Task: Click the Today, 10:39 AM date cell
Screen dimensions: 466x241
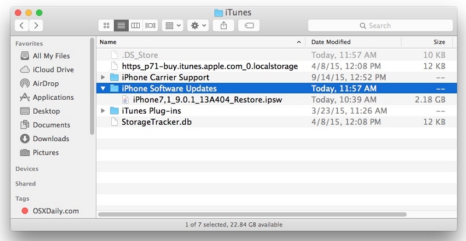Action: coord(344,100)
